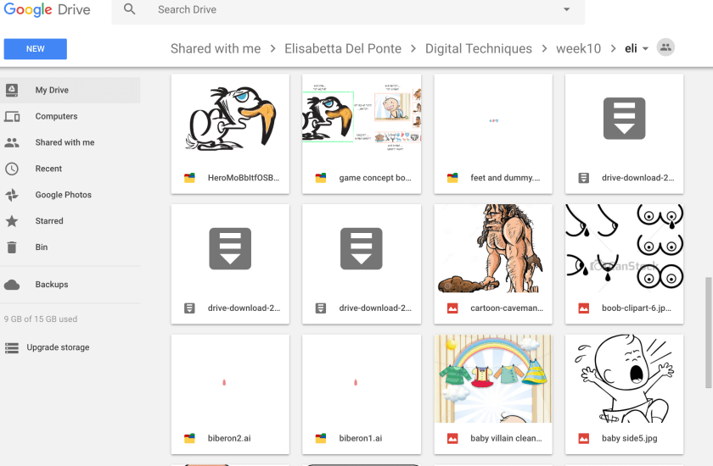Click the search magnifier icon
This screenshot has width=713, height=466.
[129, 10]
